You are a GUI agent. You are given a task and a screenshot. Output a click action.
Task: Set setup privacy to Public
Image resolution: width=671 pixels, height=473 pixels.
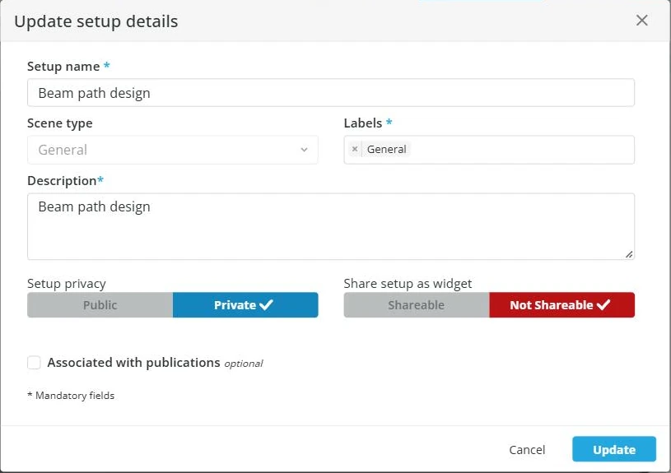[x=100, y=305]
